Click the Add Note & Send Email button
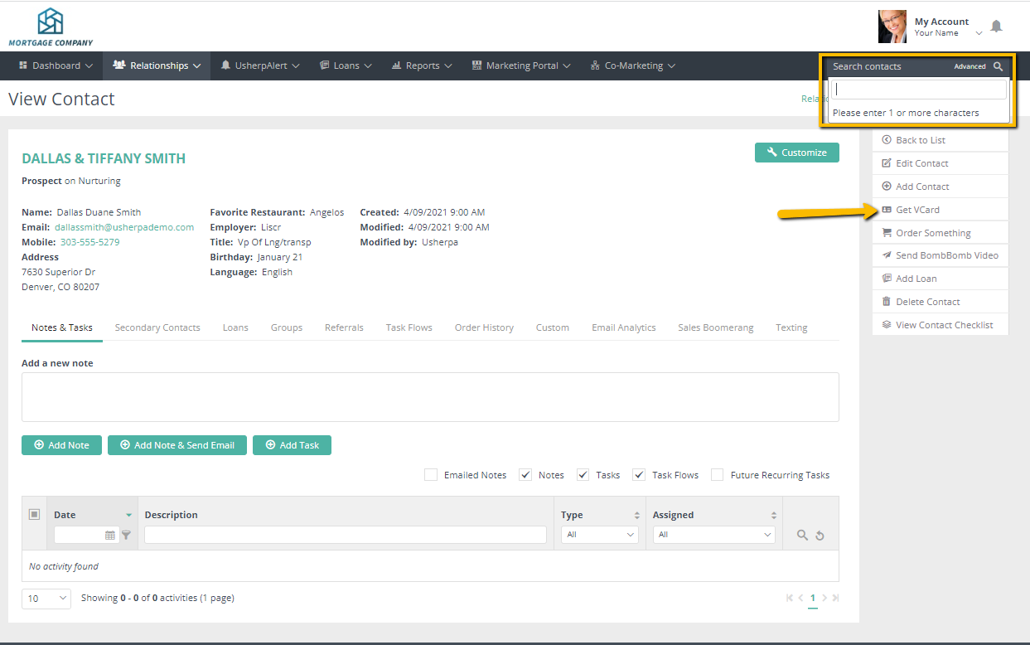Image resolution: width=1030 pixels, height=645 pixels. [x=177, y=445]
